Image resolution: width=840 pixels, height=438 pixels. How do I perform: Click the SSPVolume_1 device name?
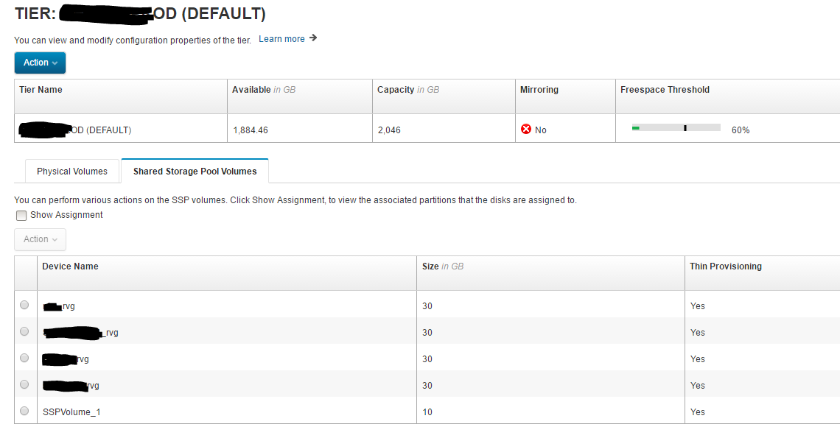[x=71, y=412]
